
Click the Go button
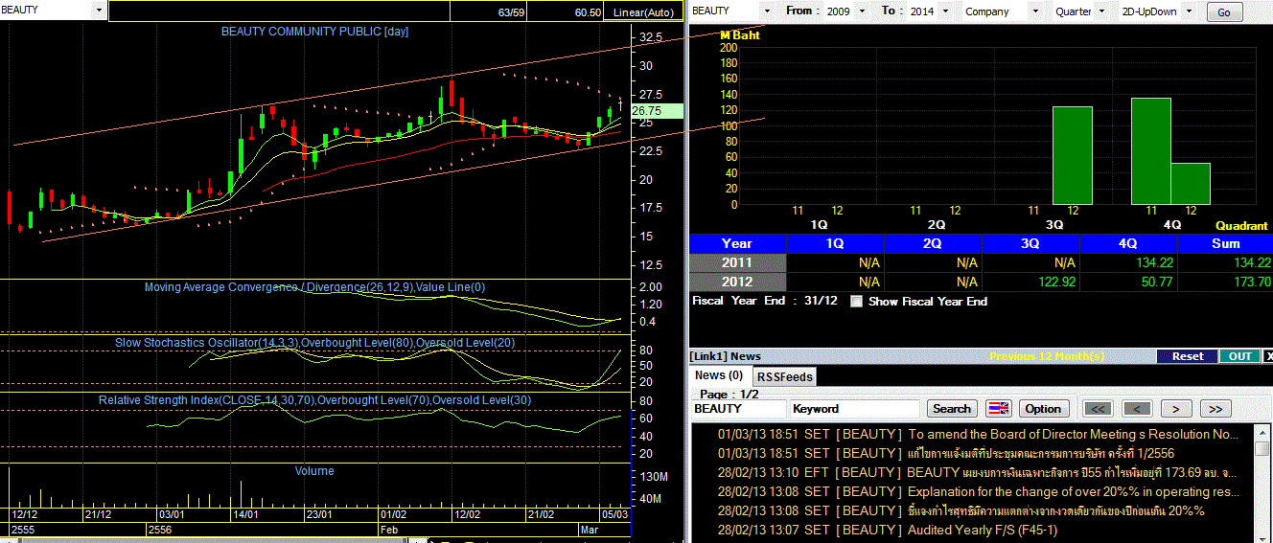1224,12
